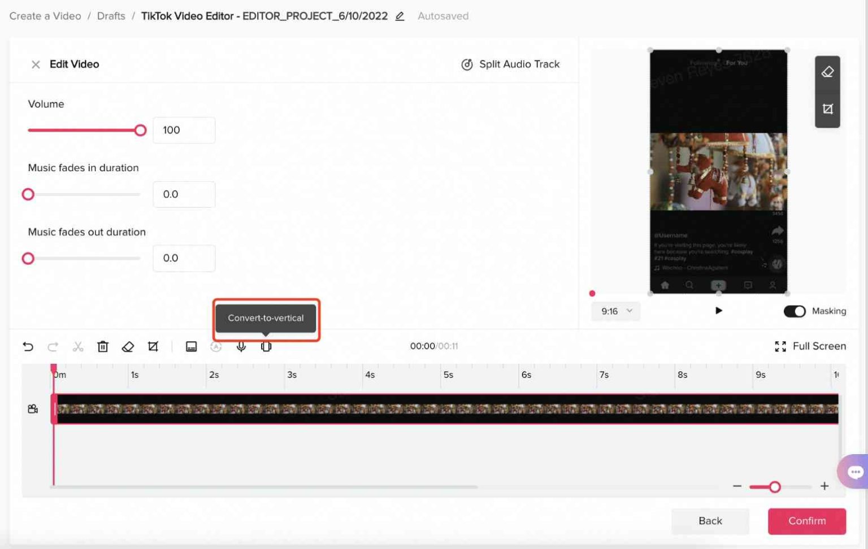Click the 2s mark on timeline ruler

(214, 374)
